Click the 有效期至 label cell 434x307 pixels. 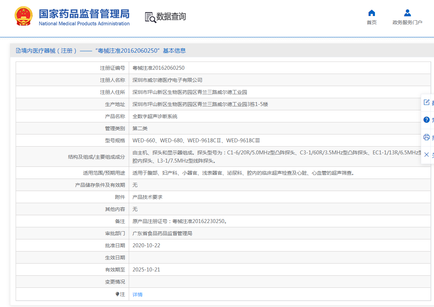(73, 270)
